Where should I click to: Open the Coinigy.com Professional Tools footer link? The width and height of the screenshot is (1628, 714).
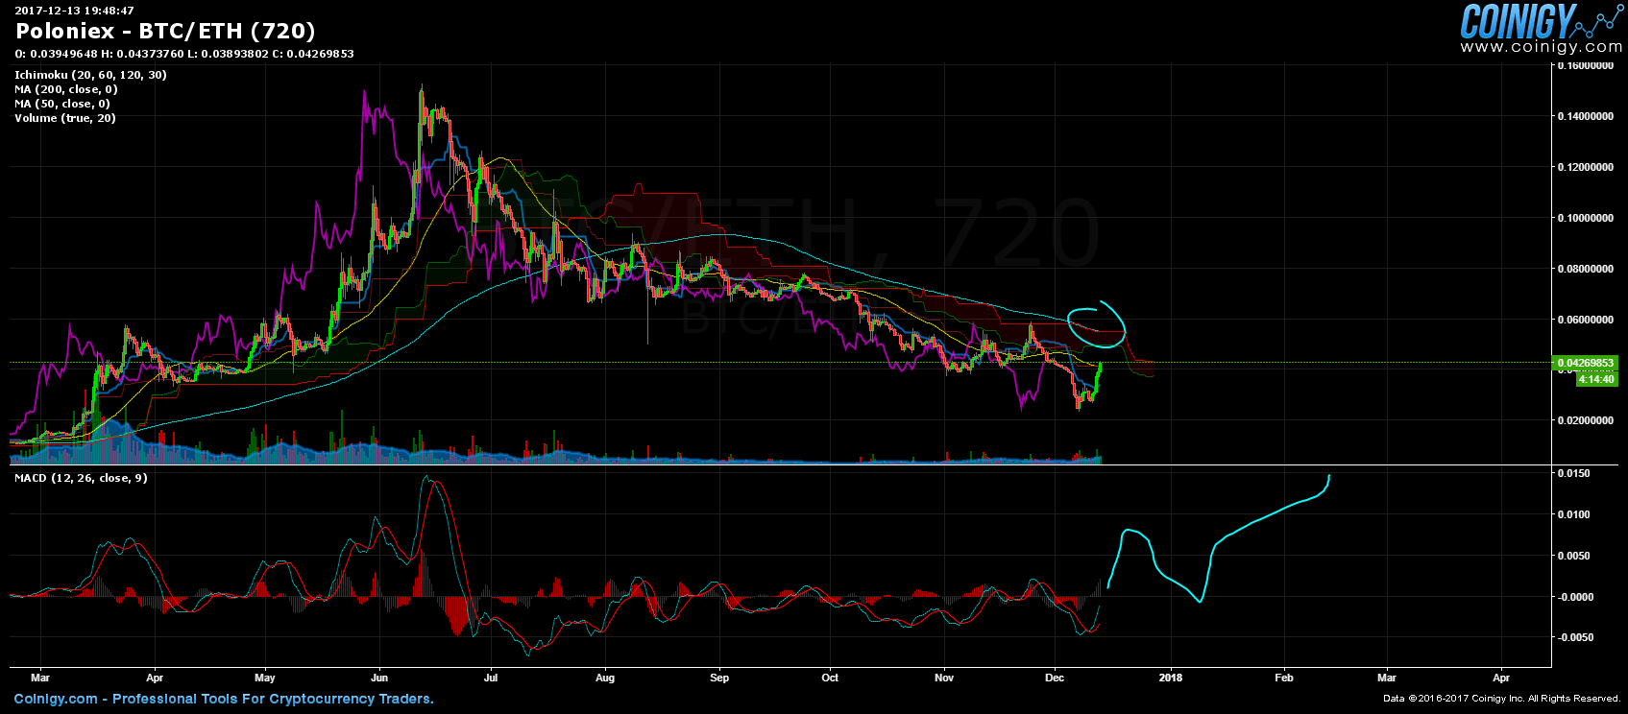[x=224, y=700]
